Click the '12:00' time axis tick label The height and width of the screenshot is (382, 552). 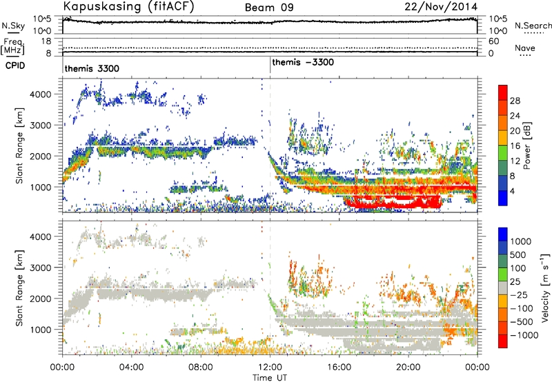270,368
